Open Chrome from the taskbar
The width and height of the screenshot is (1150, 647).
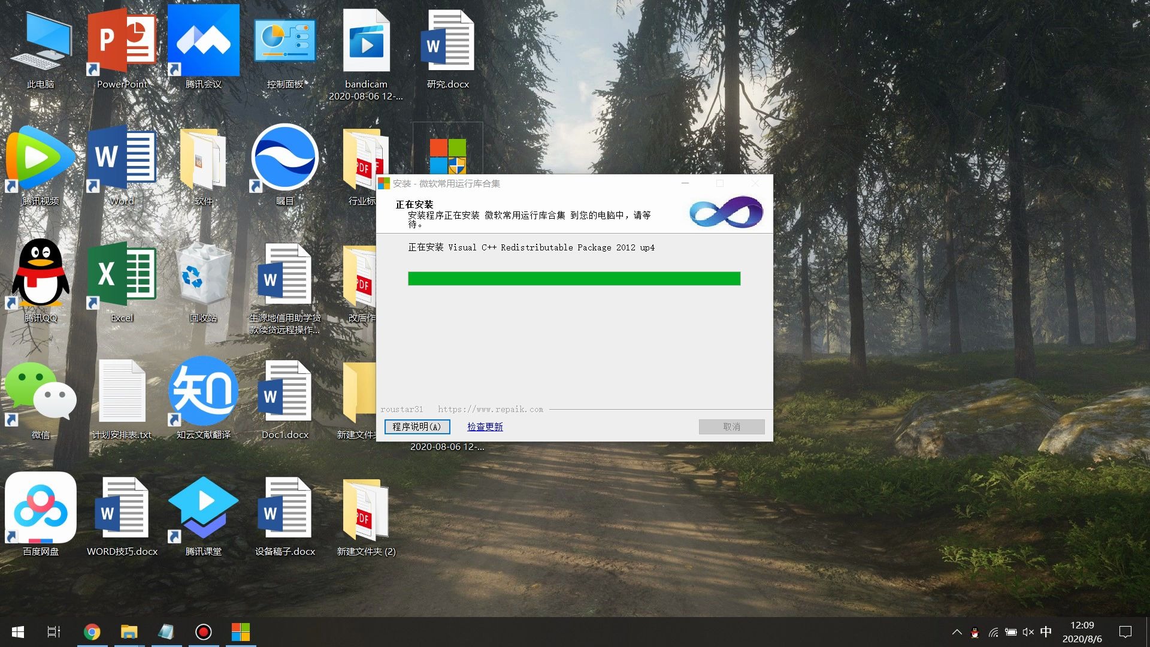(92, 632)
